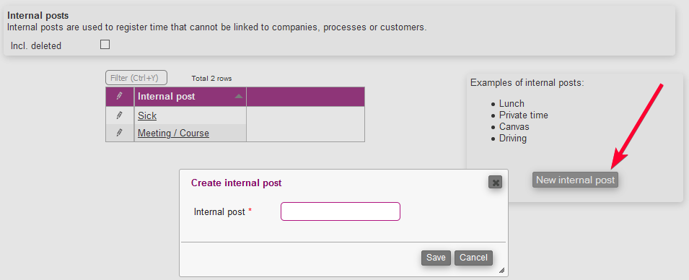The image size is (689, 280).
Task: Click the resize grip of the dialog corner
Action: pyautogui.click(x=501, y=271)
